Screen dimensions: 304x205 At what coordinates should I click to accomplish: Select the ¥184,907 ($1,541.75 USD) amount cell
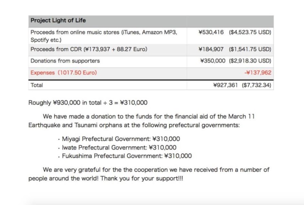click(235, 49)
